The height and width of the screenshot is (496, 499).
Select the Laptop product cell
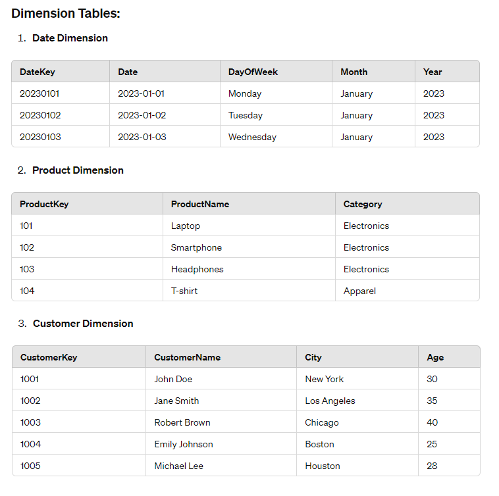[x=186, y=226]
